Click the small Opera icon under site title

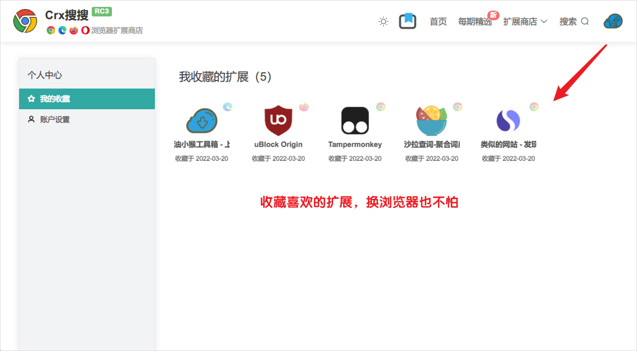(85, 30)
